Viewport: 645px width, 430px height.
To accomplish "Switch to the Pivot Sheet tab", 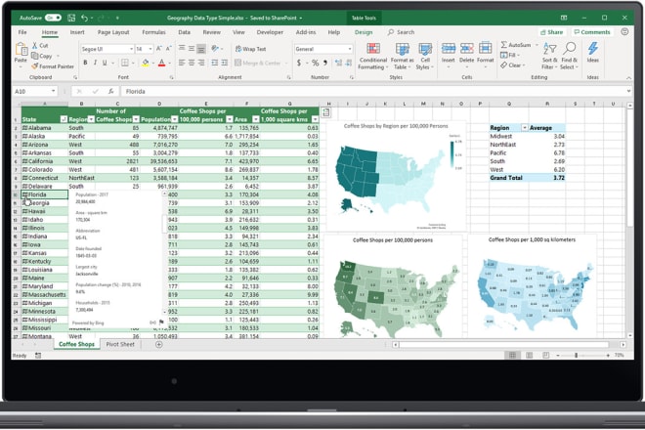I will (x=120, y=344).
